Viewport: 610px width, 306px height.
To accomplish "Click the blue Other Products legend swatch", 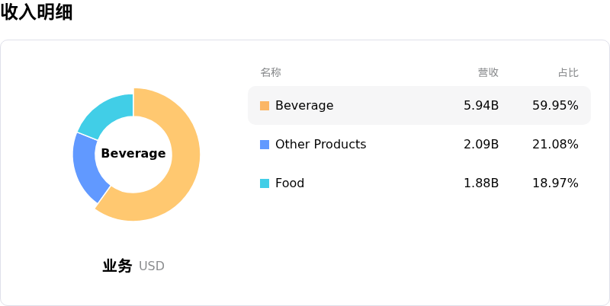I will tap(265, 145).
